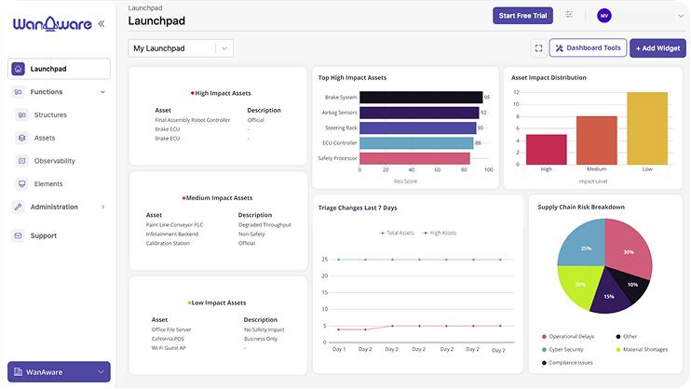Image resolution: width=691 pixels, height=389 pixels.
Task: Click 'High Impact Assets' widget title
Action: [223, 93]
